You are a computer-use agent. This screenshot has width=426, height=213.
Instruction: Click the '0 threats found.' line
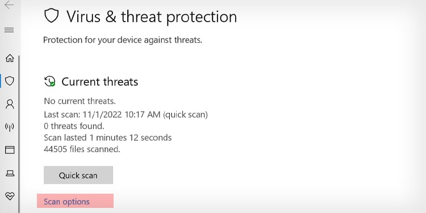74,126
